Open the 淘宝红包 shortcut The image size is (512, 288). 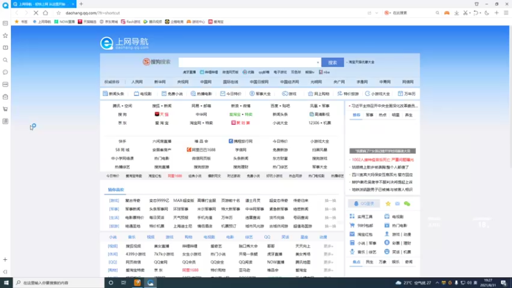tap(361, 234)
